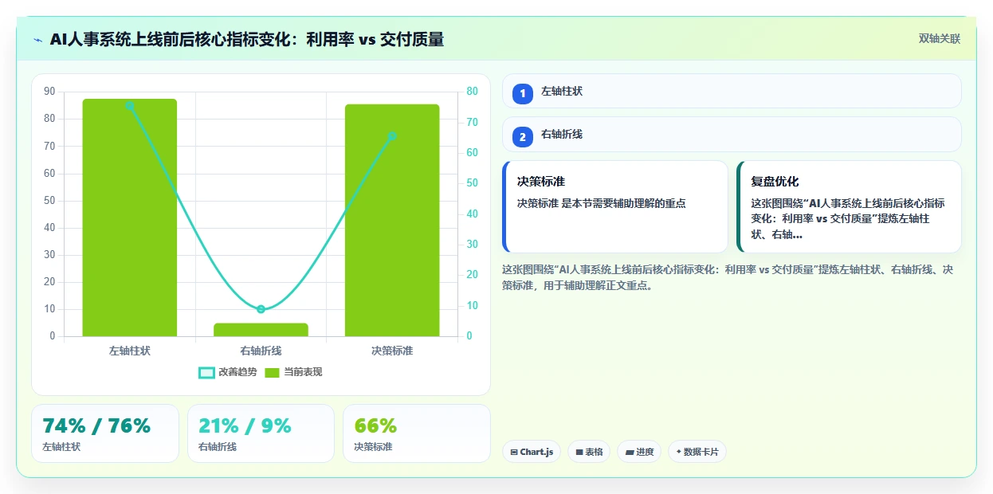Select list item 2 右轴折线
Viewport: 993px width, 494px height.
coord(732,134)
